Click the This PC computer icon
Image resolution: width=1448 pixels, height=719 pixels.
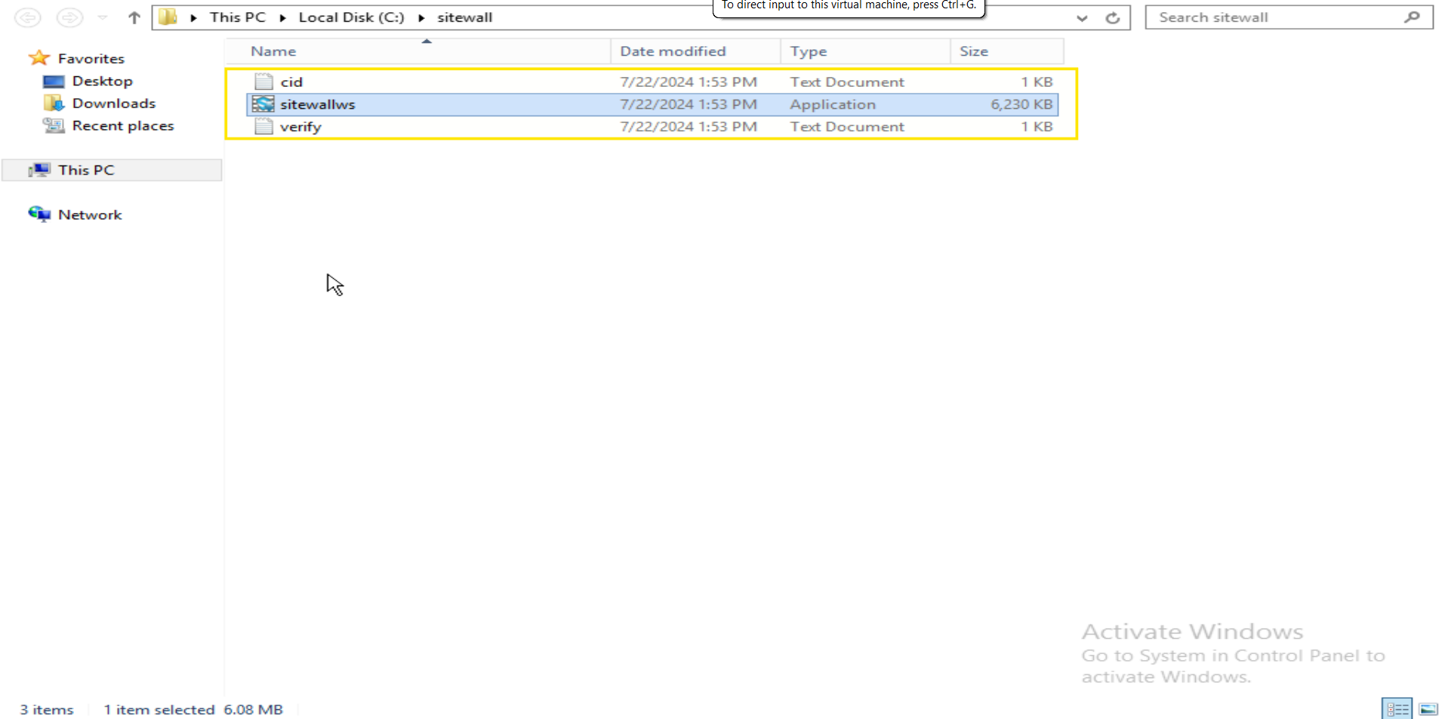click(x=39, y=170)
